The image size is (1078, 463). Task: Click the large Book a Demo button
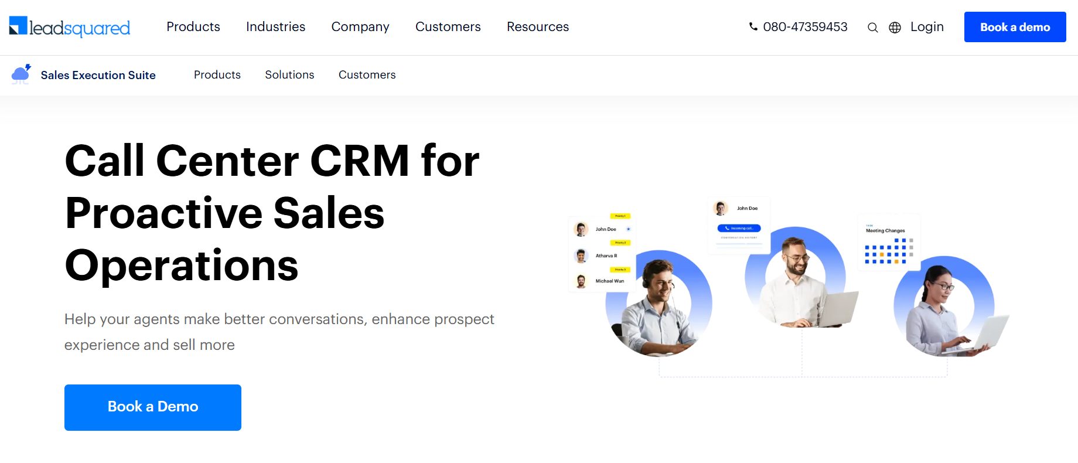pos(153,407)
